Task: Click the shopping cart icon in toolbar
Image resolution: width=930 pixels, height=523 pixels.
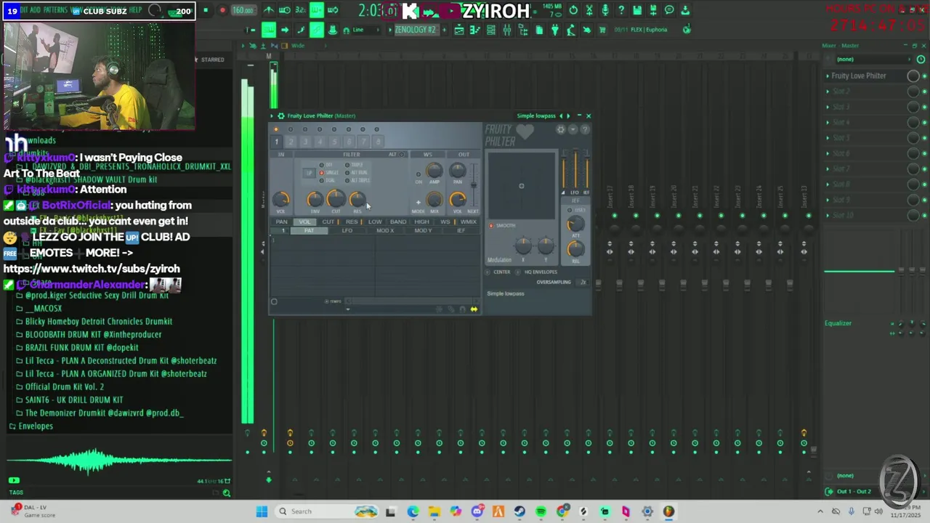Action: coord(602,30)
